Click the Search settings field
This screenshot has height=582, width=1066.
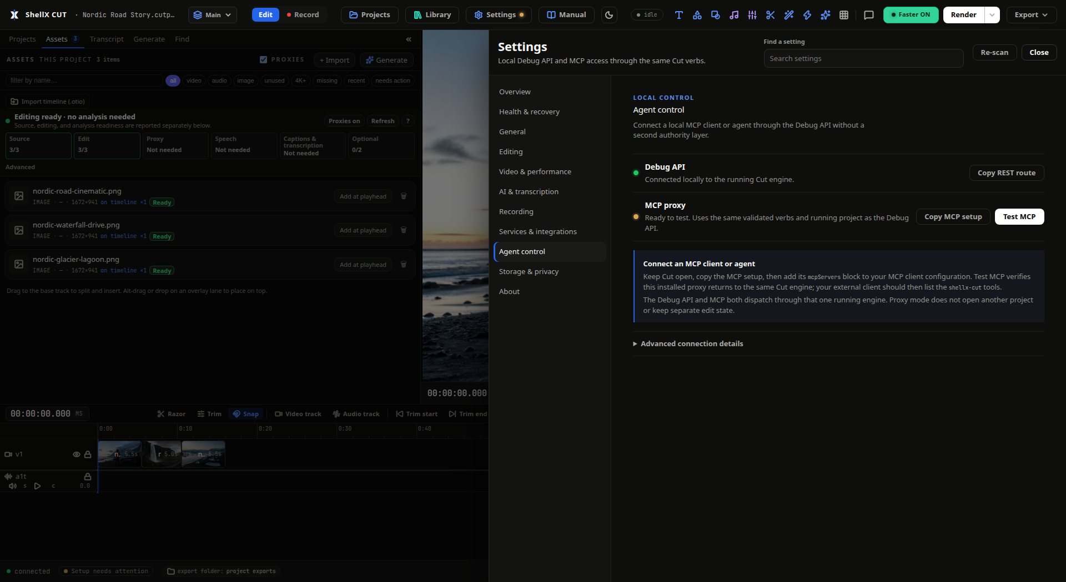863,59
